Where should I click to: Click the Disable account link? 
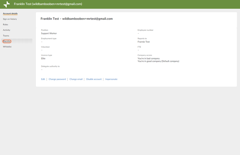pos(94,79)
